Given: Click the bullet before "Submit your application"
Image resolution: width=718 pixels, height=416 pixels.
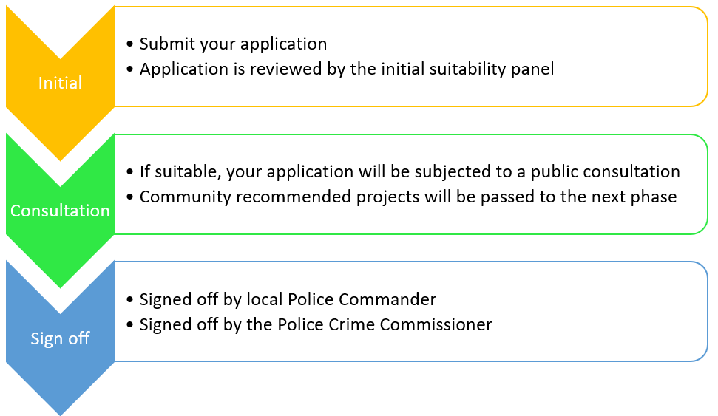Looking at the screenshot, I should pyautogui.click(x=130, y=45).
